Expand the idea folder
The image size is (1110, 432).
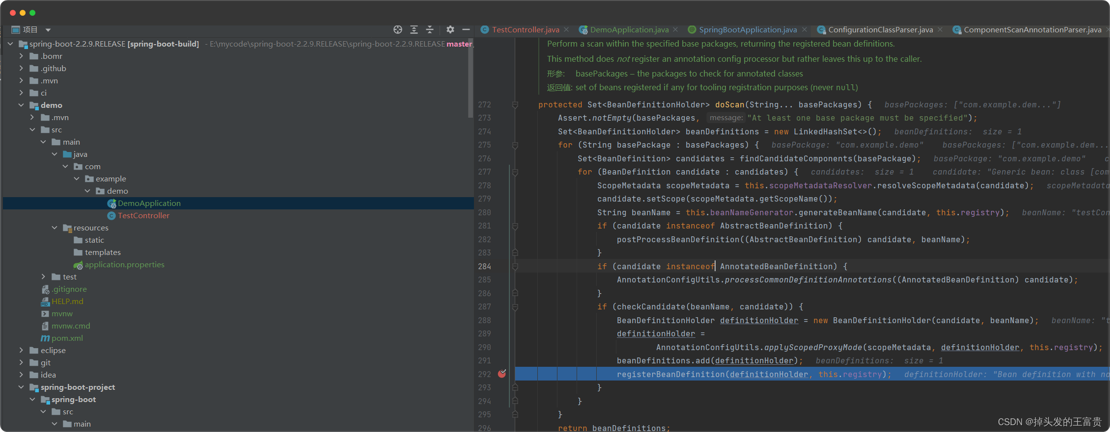[21, 375]
